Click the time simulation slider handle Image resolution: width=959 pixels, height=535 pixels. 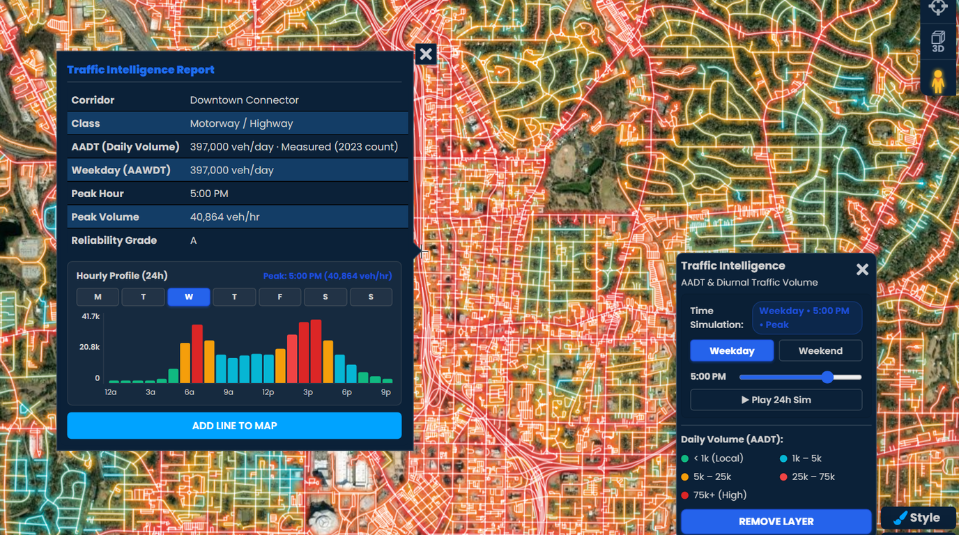(x=827, y=377)
